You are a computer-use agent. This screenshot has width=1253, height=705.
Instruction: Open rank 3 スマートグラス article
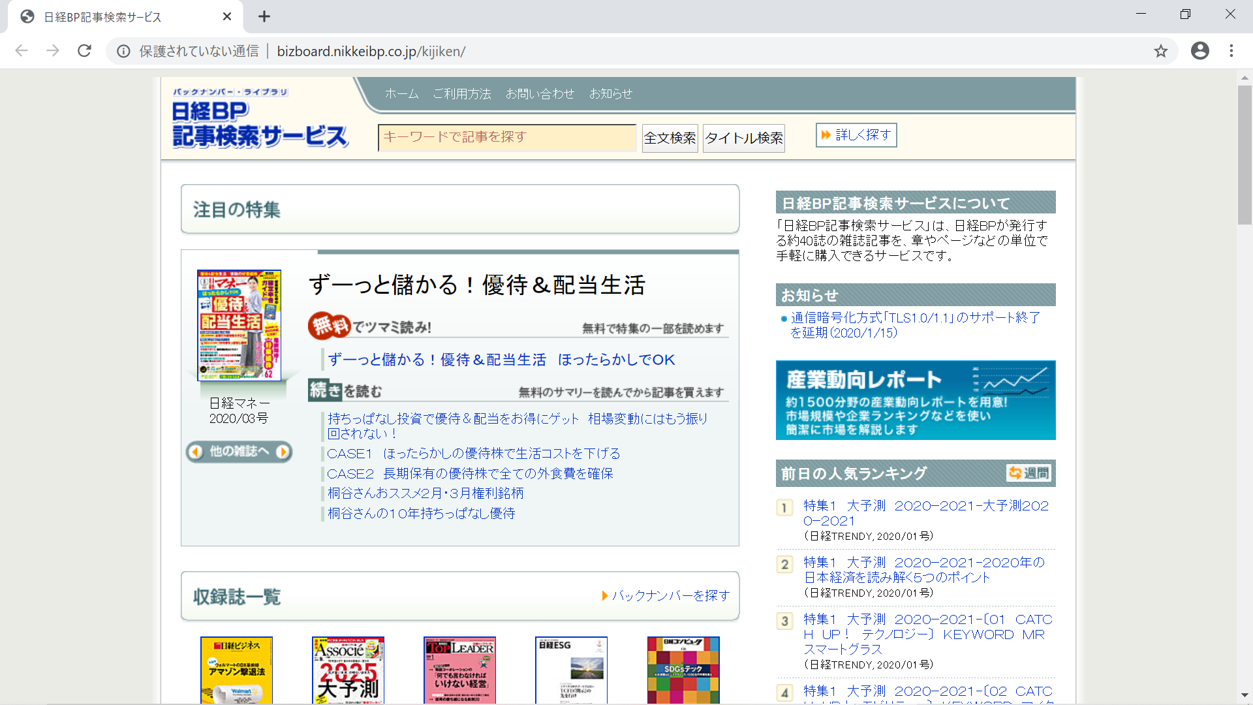click(x=928, y=634)
